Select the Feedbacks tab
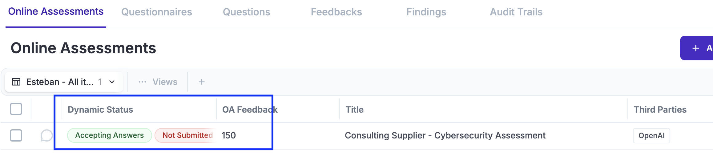The width and height of the screenshot is (713, 160). [336, 12]
